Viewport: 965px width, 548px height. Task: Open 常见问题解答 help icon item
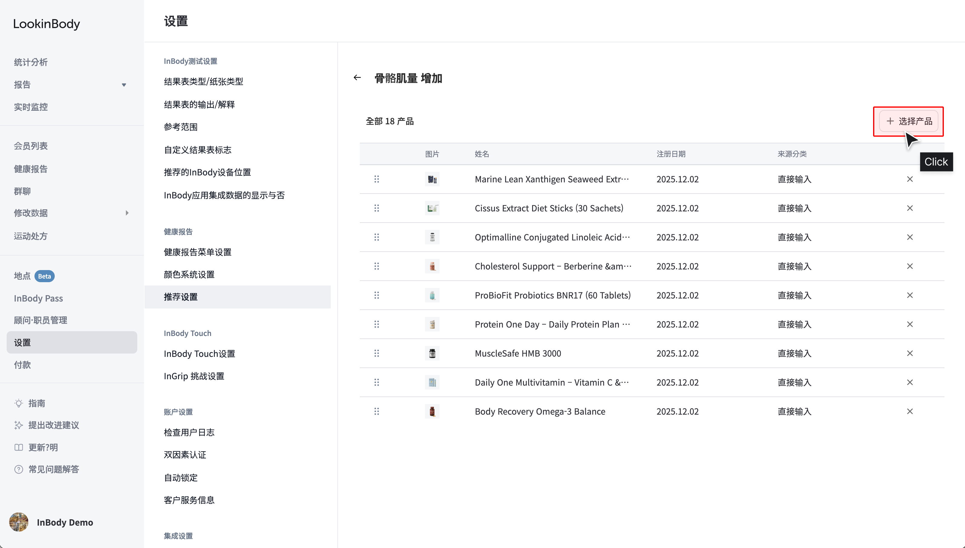[47, 469]
